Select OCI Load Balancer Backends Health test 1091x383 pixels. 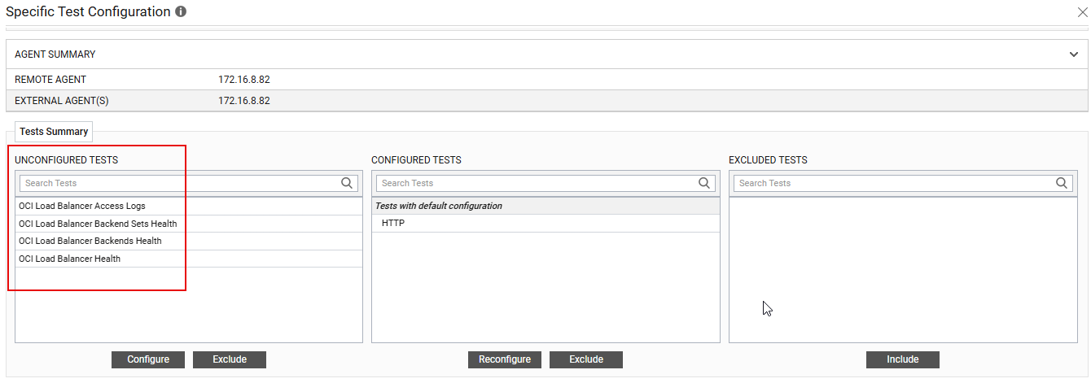click(90, 242)
